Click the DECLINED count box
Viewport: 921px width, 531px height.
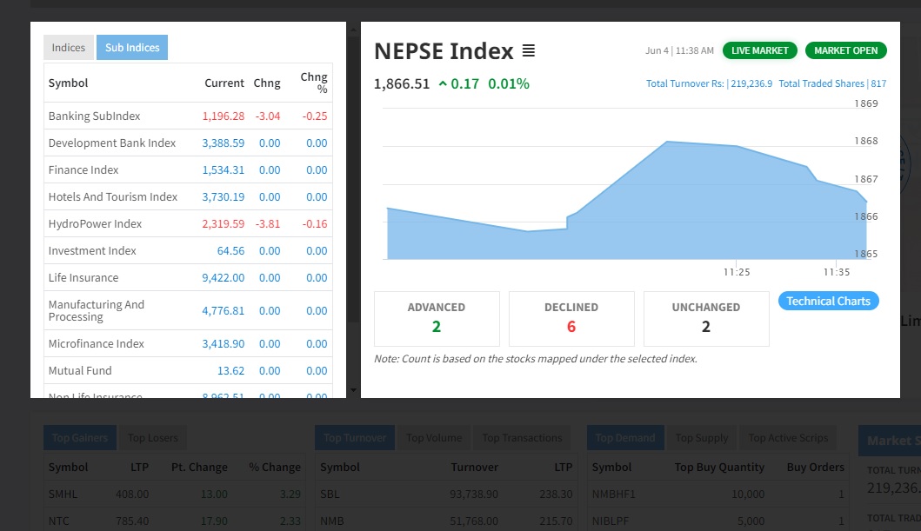(571, 319)
